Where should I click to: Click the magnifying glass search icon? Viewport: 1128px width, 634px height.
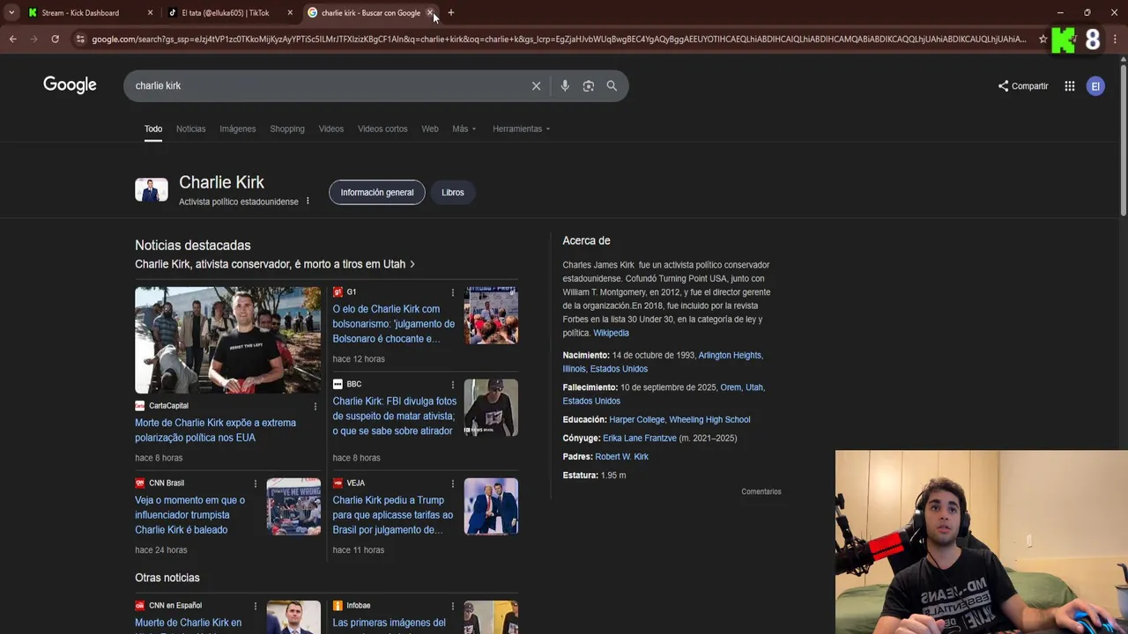tap(612, 85)
